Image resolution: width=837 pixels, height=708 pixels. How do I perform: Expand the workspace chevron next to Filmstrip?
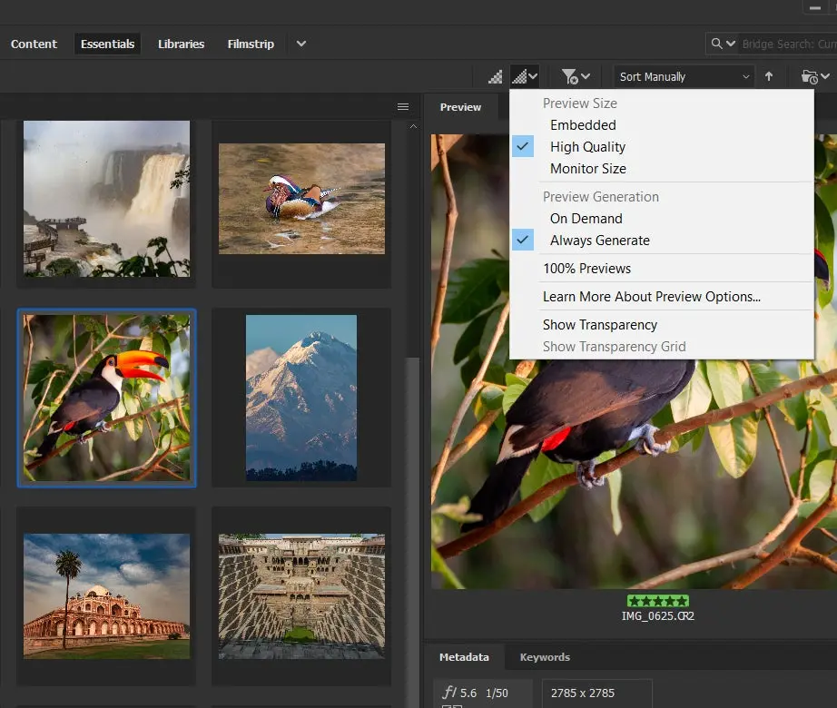(300, 43)
